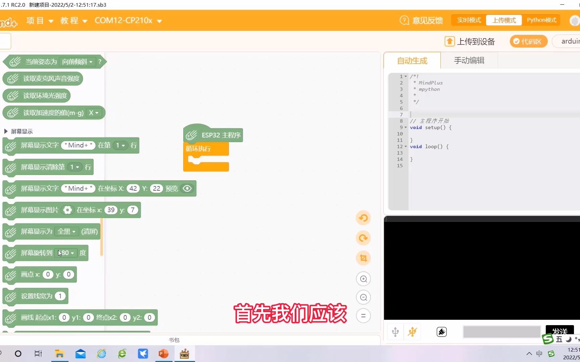
Task: Collapse the 屏幕显示 category triangle
Action: click(6, 131)
